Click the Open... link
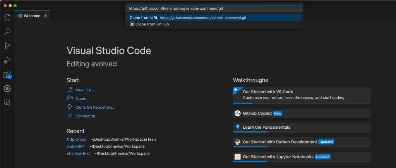396x168 pixels. click(x=82, y=99)
